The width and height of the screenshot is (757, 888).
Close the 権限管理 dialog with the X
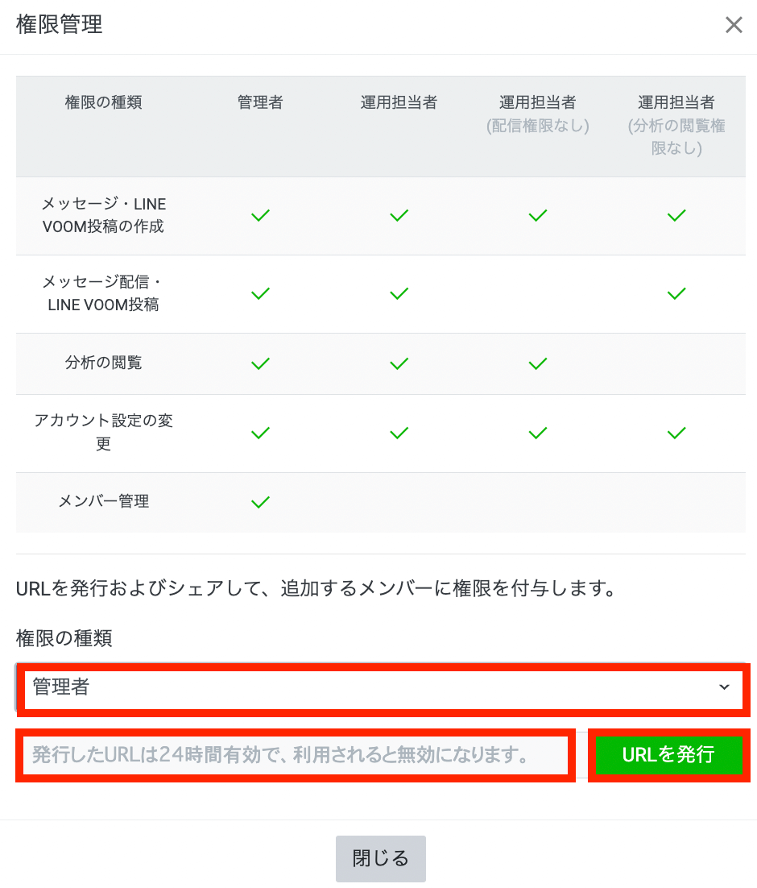733,25
